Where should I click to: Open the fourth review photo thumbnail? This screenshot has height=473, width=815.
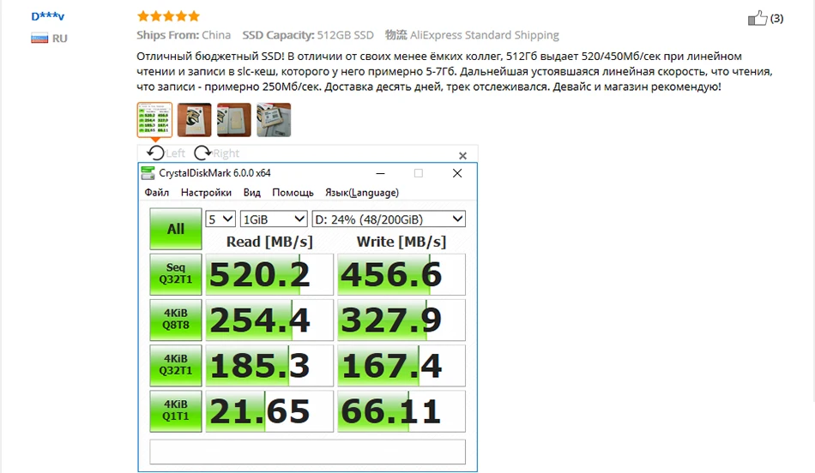(274, 120)
